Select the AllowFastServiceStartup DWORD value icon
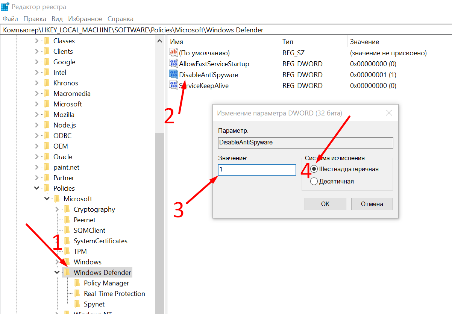This screenshot has width=452, height=314. (173, 64)
